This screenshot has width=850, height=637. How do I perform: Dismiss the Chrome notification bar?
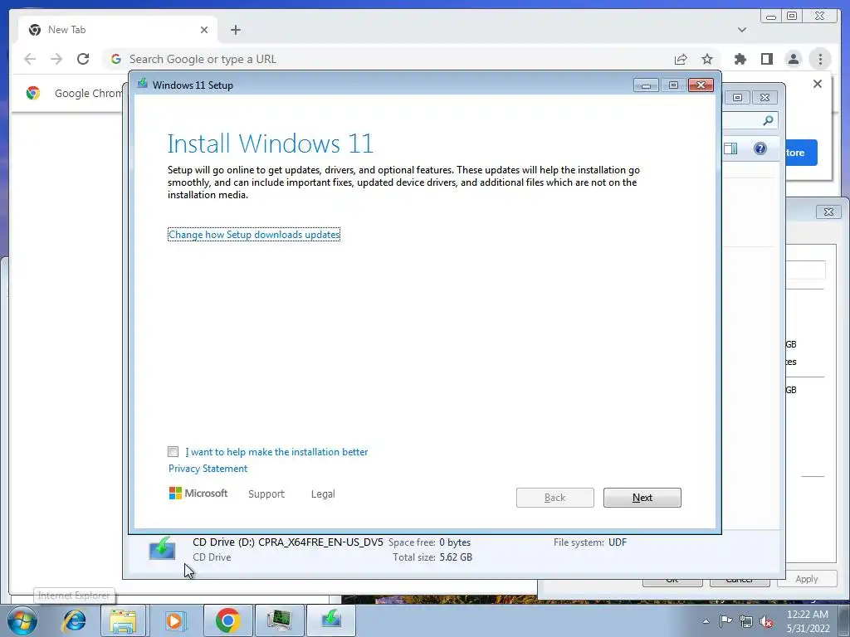point(818,84)
